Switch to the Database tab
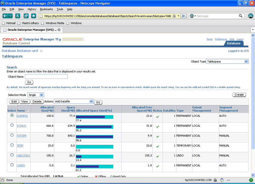This screenshot has width=255, height=184. pyautogui.click(x=233, y=43)
